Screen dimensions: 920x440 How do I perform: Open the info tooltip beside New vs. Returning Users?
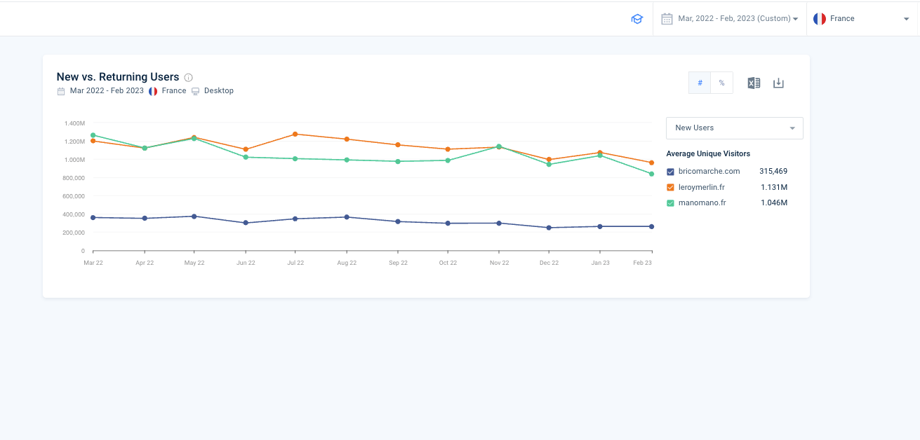188,77
